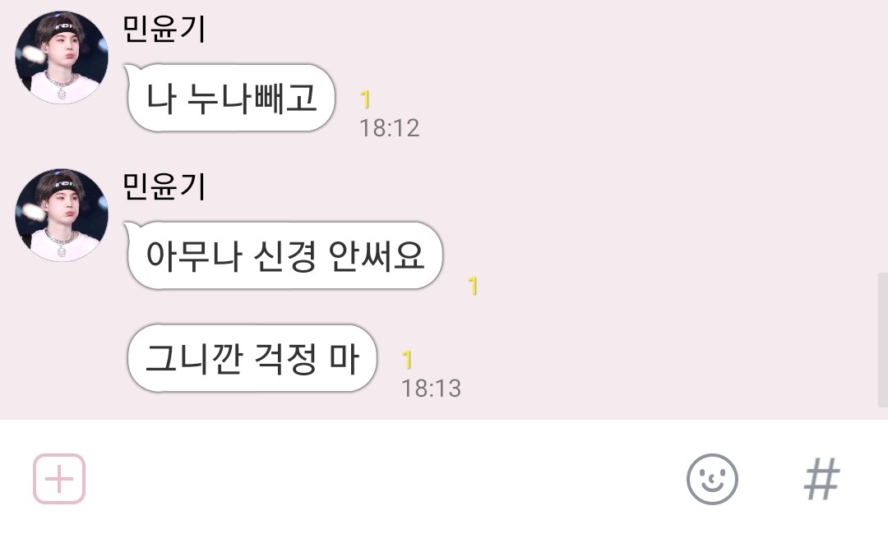Tap the hashtag search icon
The height and width of the screenshot is (538, 888).
tap(821, 479)
